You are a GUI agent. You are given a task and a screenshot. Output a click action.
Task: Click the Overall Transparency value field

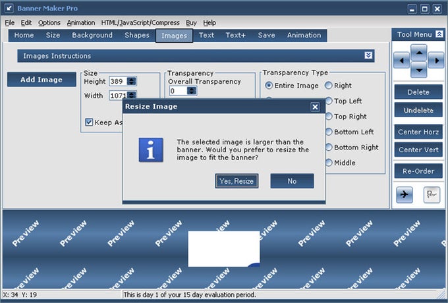coord(178,91)
